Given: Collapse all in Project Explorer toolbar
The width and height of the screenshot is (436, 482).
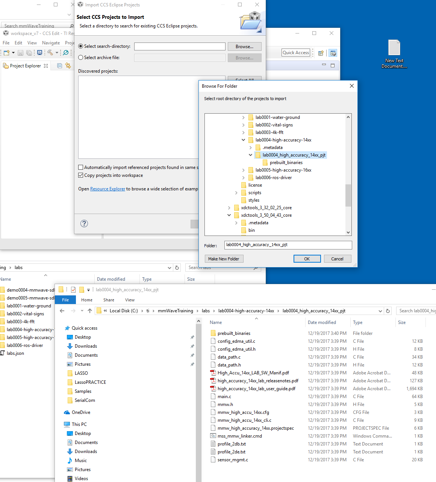Looking at the screenshot, I should click(x=59, y=66).
